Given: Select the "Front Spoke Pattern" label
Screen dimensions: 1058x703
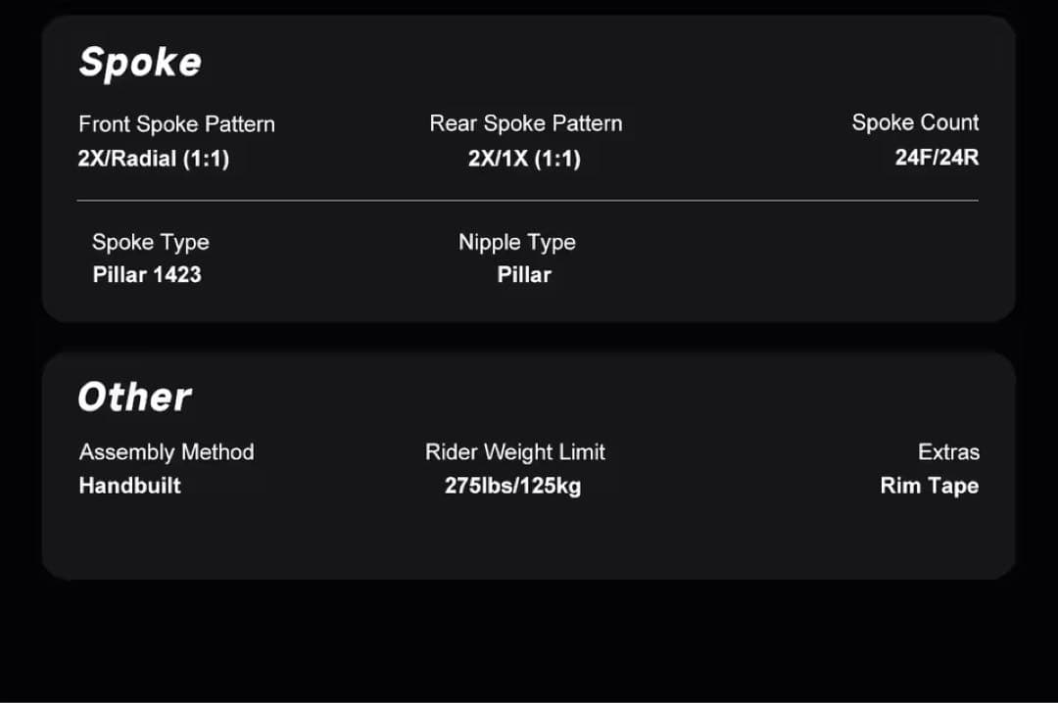Looking at the screenshot, I should click(x=176, y=124).
